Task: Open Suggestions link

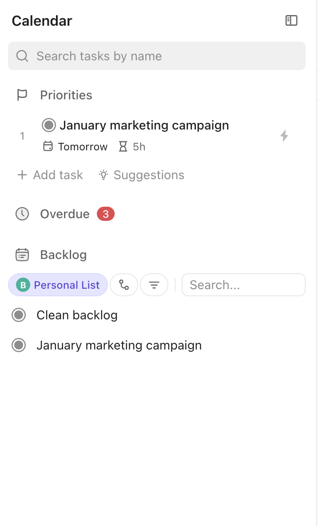Action: coord(148,175)
